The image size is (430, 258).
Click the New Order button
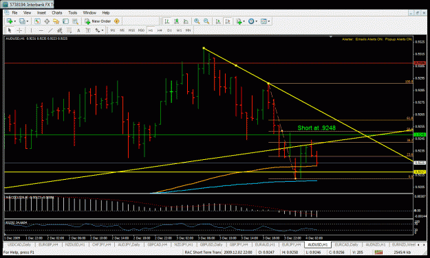click(98, 21)
